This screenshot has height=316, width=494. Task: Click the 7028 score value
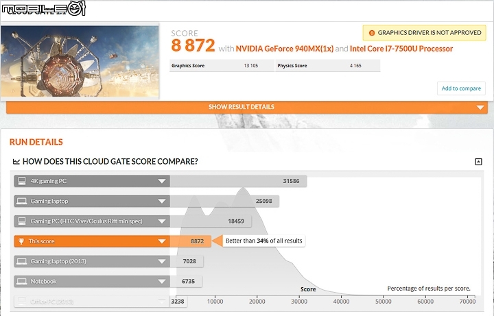(x=189, y=261)
